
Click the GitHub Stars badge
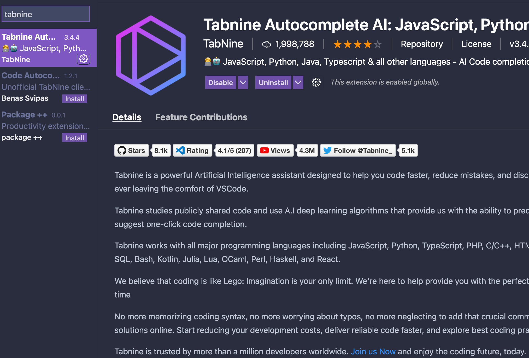pos(131,151)
